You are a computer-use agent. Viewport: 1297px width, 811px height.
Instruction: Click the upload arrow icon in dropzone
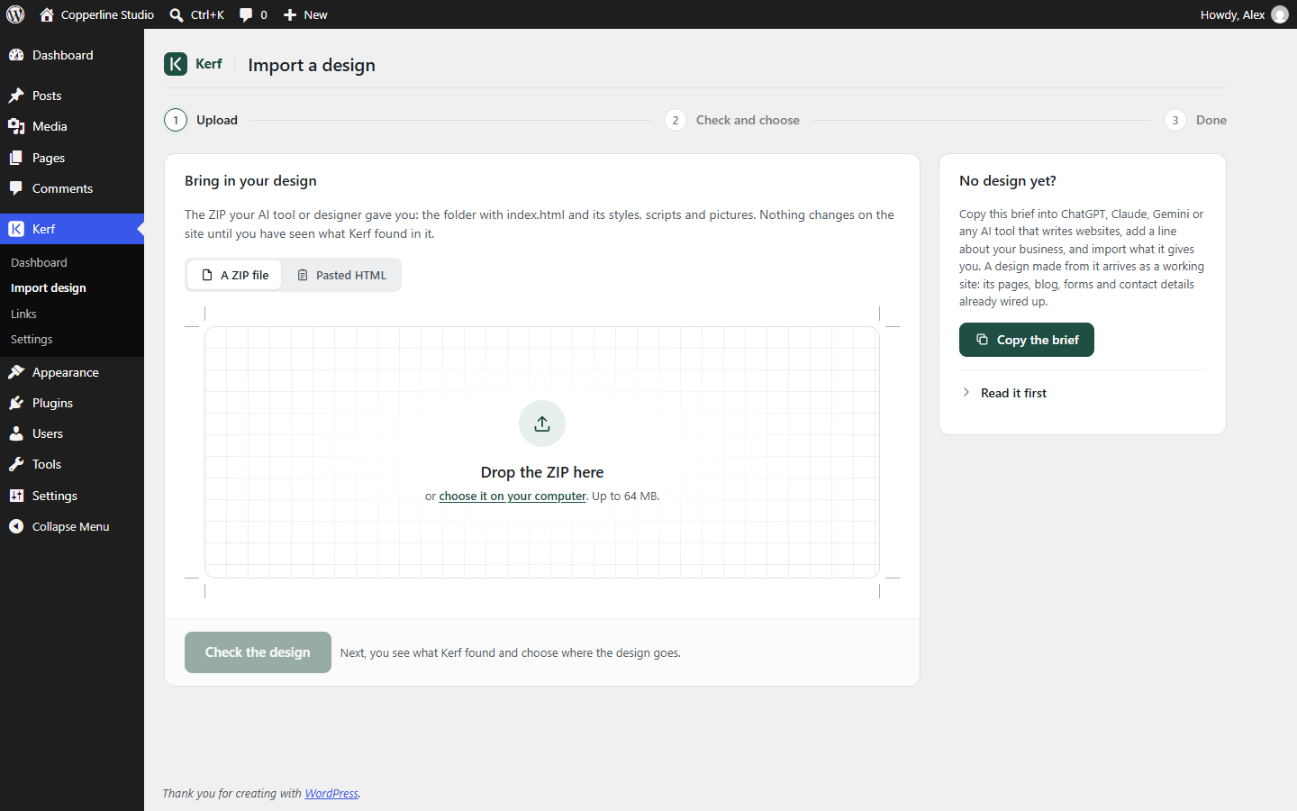tap(542, 424)
